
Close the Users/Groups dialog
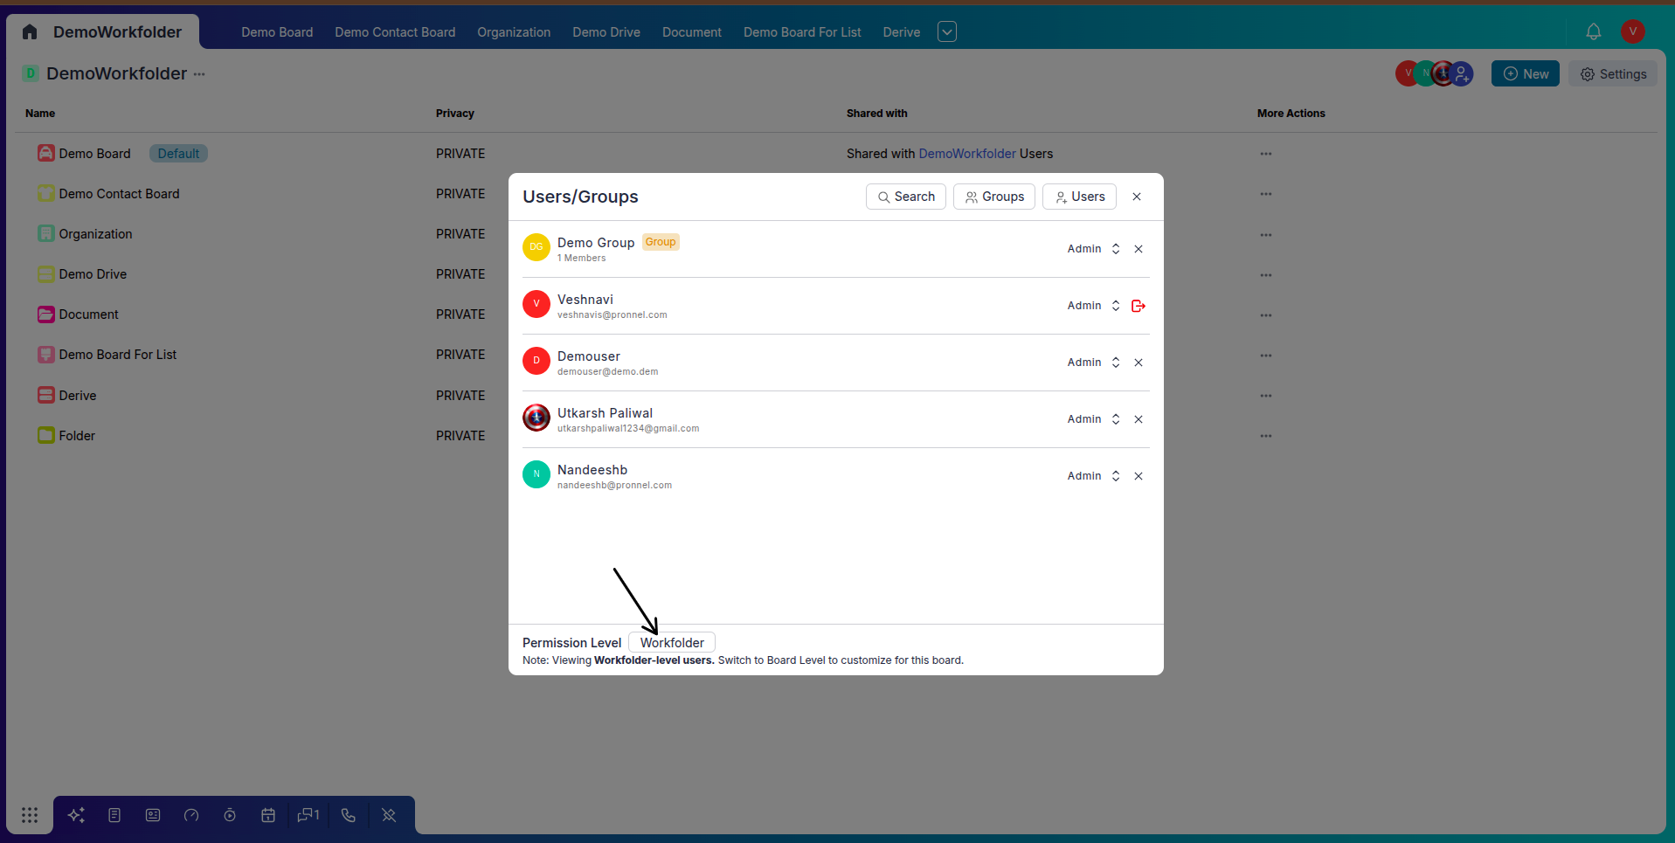point(1137,197)
